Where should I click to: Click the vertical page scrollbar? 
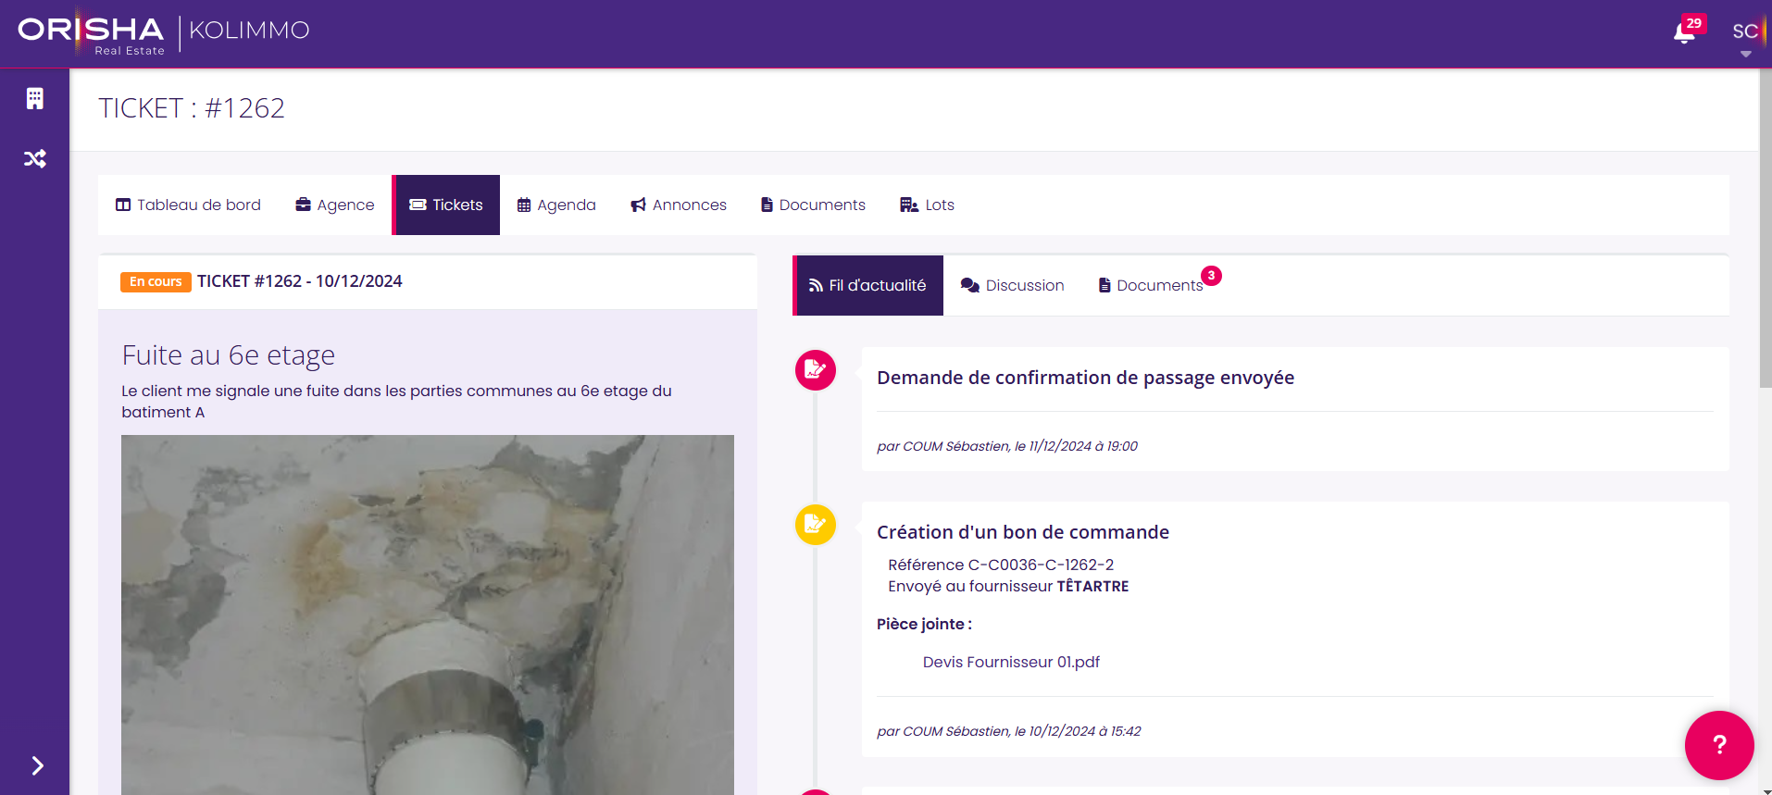pyautogui.click(x=1766, y=229)
